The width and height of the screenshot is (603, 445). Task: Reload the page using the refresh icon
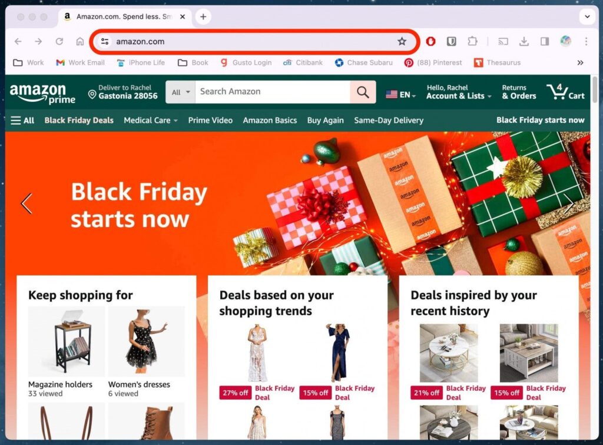[59, 42]
